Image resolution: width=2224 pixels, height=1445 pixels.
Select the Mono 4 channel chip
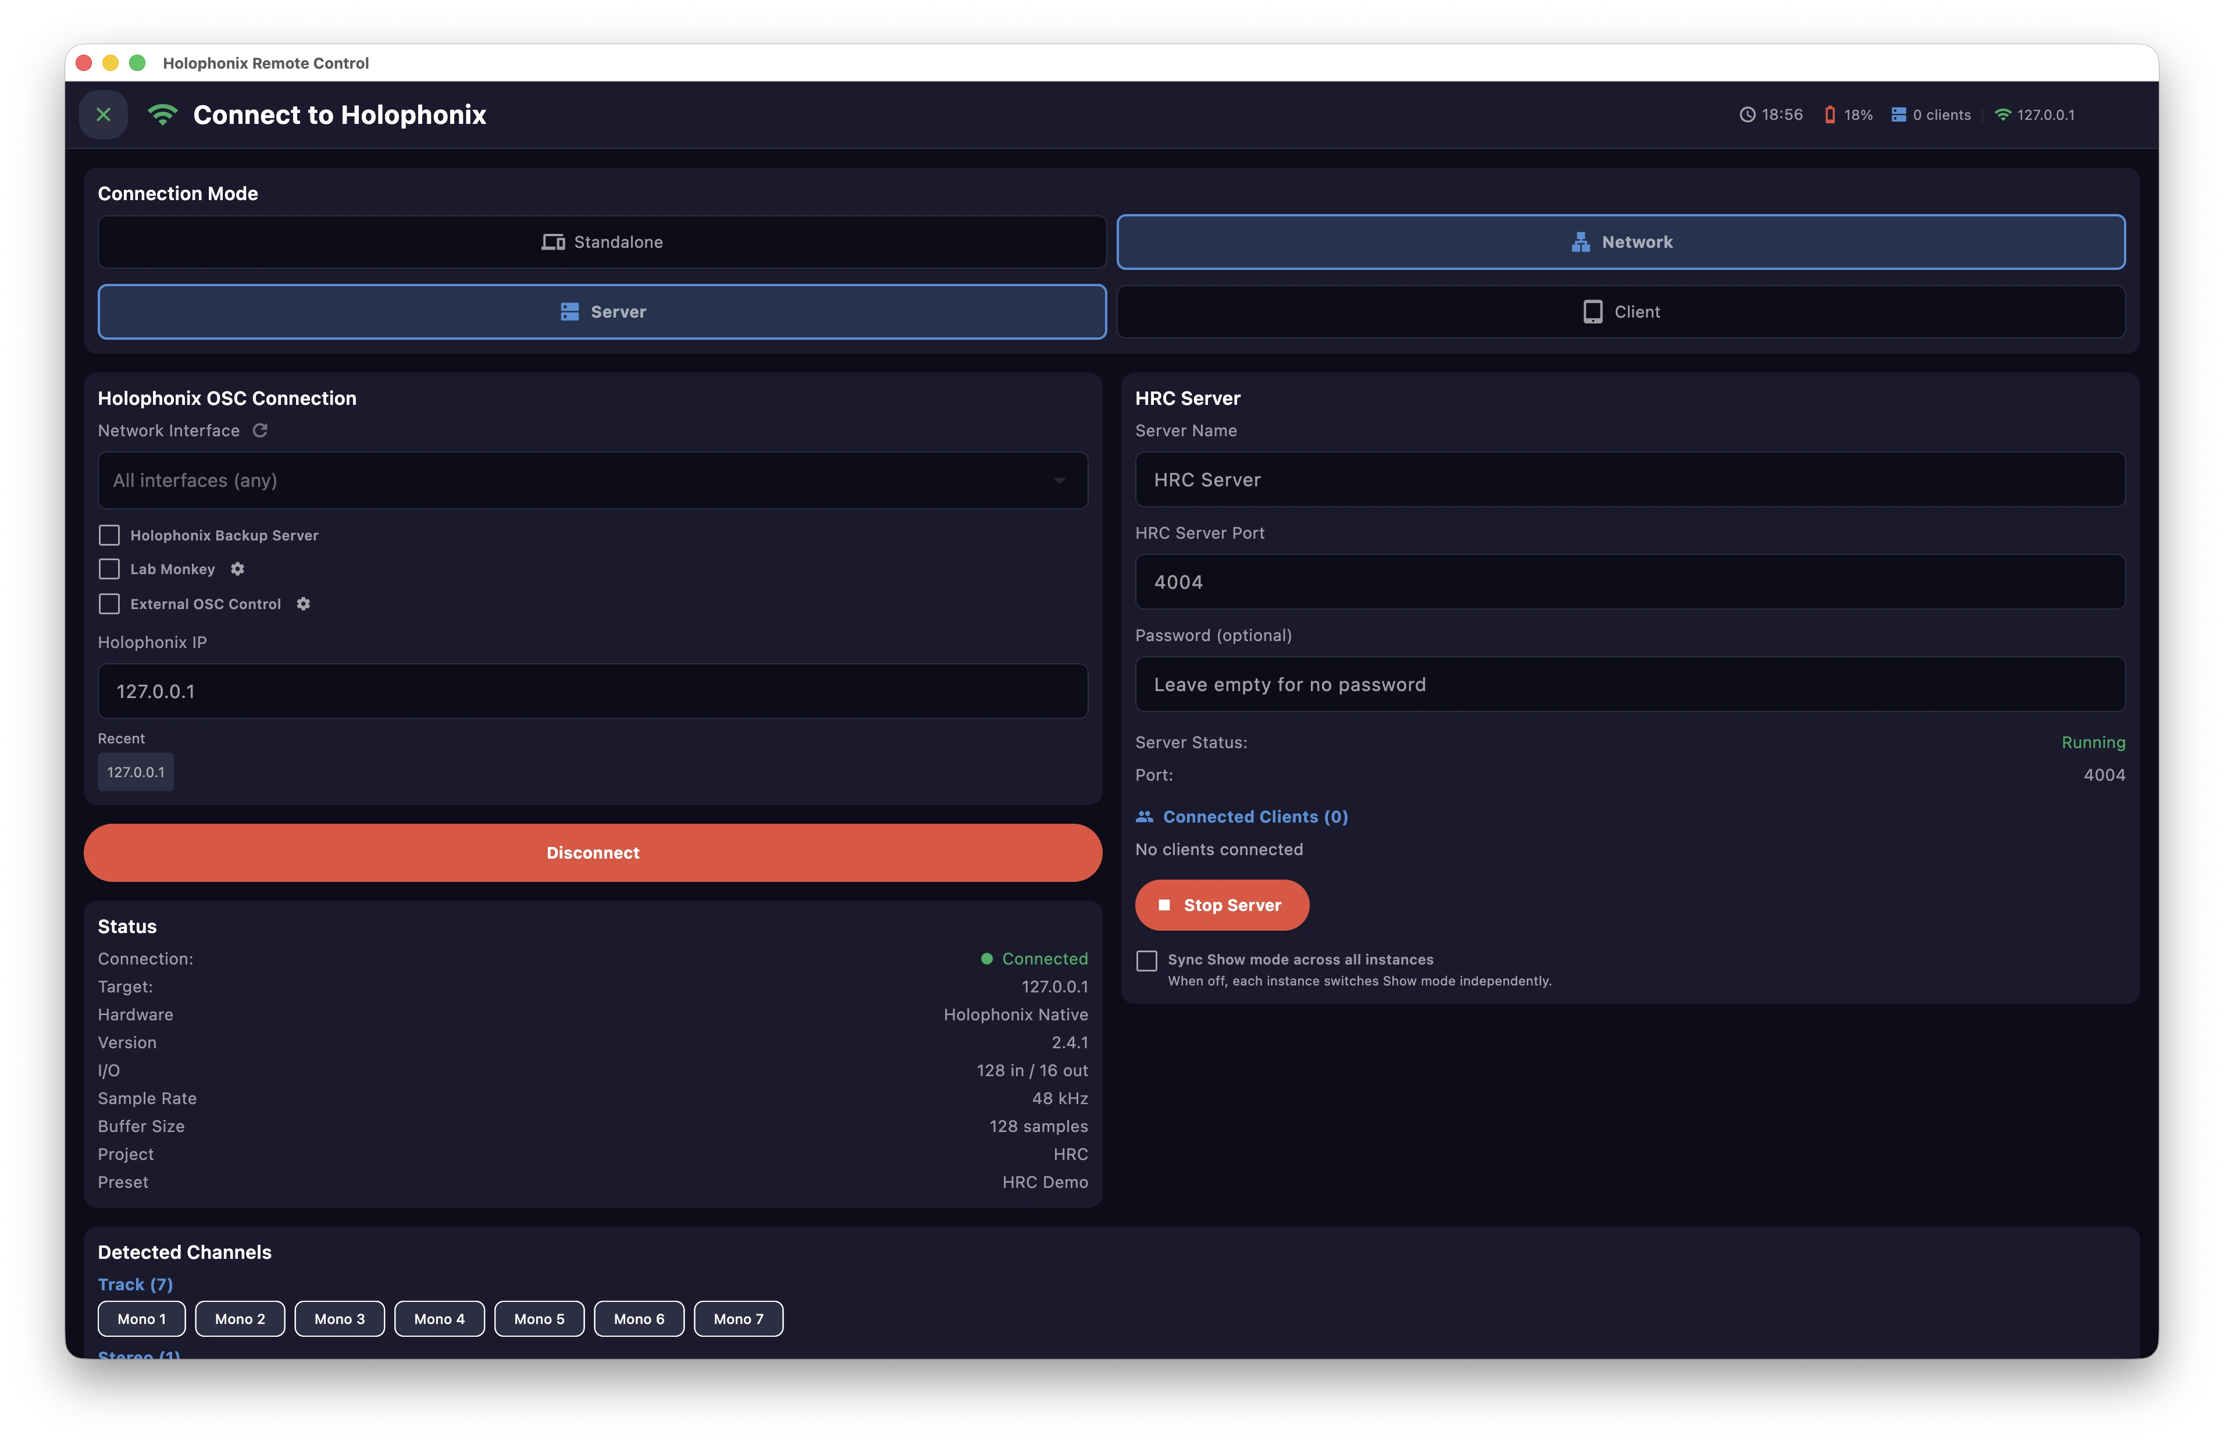pyautogui.click(x=439, y=1319)
